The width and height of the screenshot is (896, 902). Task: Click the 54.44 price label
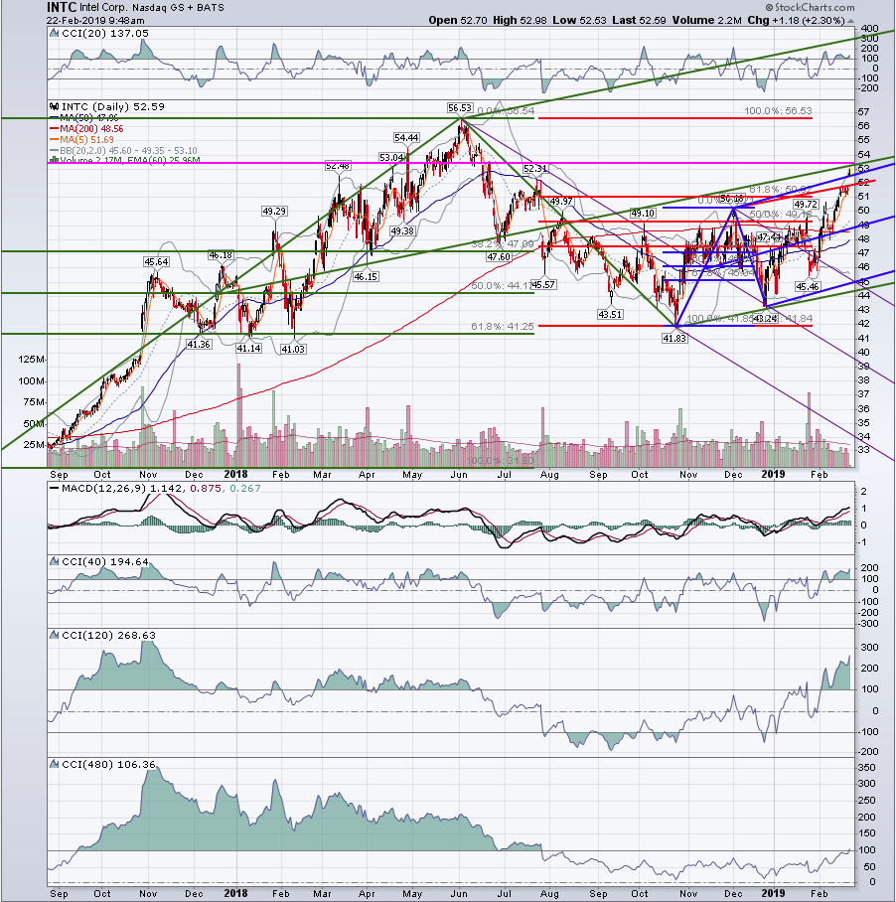[406, 137]
